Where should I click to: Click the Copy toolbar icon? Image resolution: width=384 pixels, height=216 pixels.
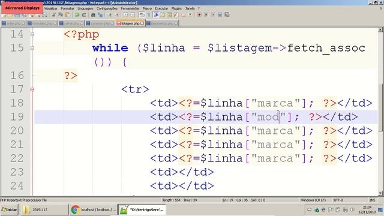pyautogui.click(x=61, y=14)
